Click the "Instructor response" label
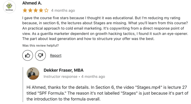191x104 pixels. [61, 76]
